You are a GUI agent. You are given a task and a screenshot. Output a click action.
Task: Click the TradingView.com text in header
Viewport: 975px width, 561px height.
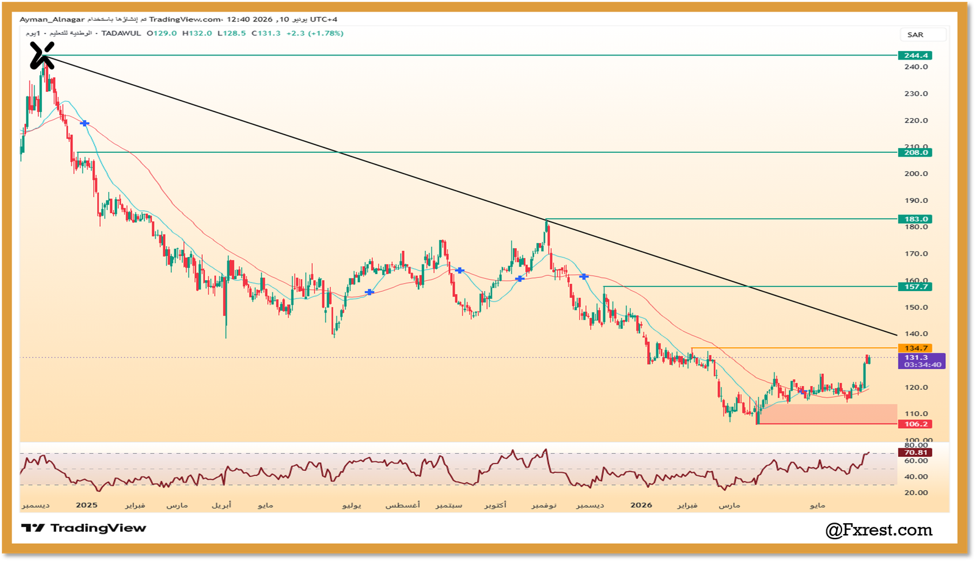pos(186,19)
